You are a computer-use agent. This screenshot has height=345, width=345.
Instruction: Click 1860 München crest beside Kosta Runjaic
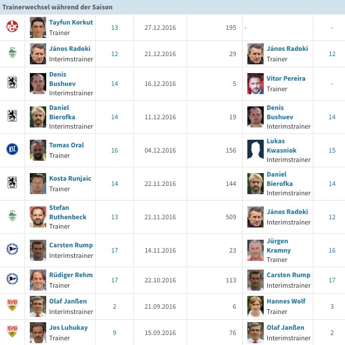pos(12,182)
